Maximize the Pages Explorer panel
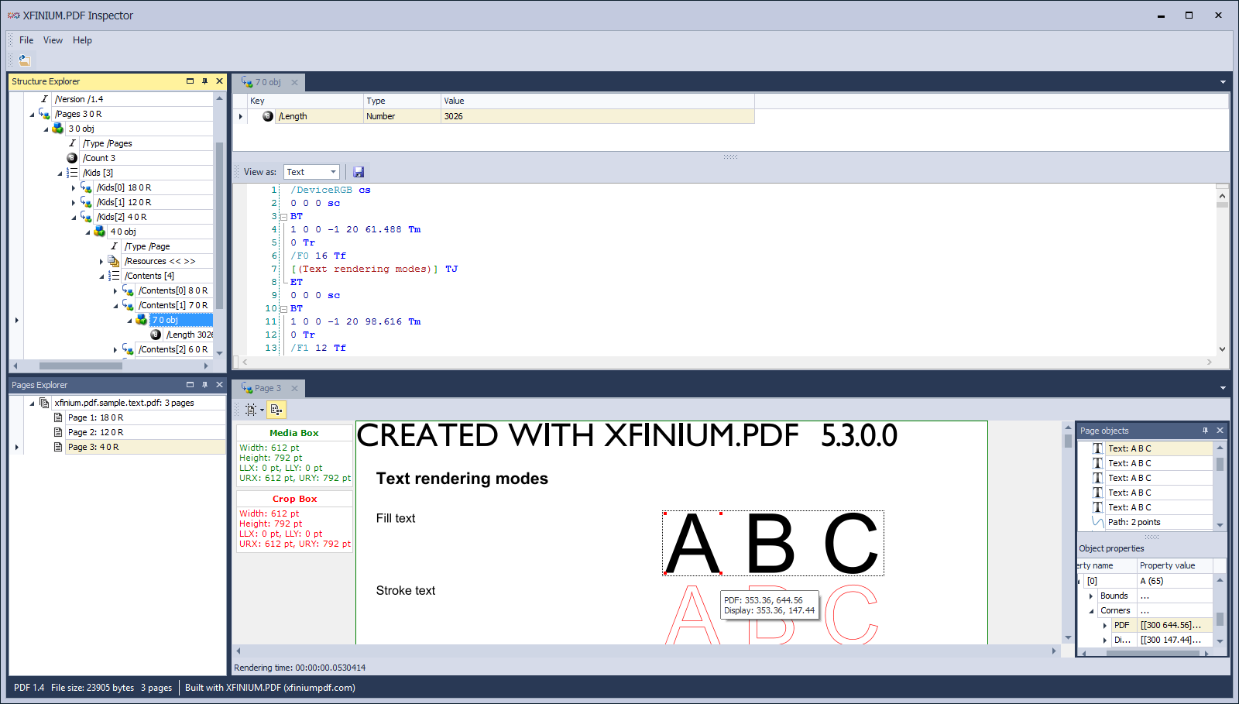The width and height of the screenshot is (1239, 704). click(190, 385)
